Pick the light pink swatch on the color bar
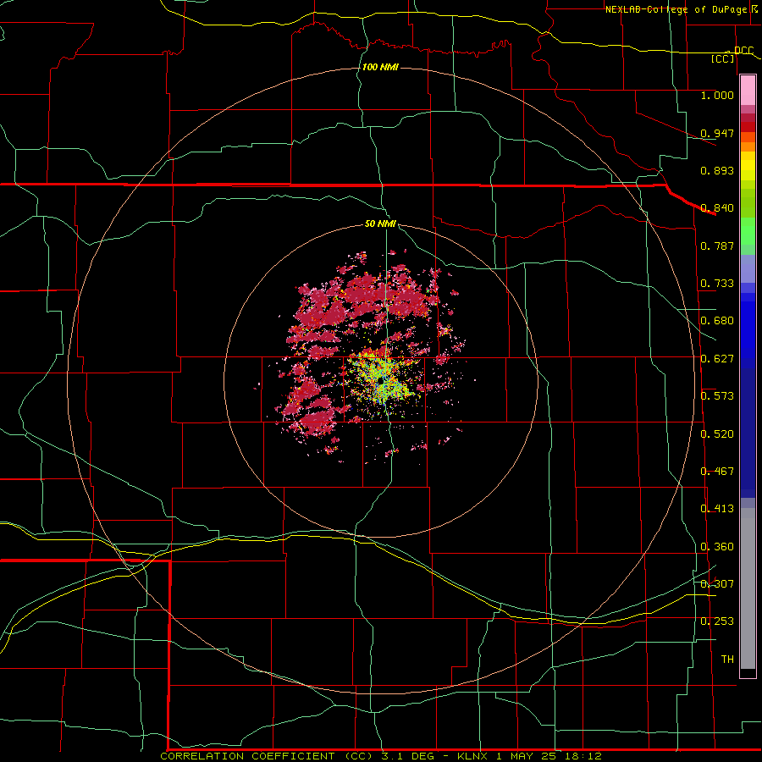 [748, 91]
